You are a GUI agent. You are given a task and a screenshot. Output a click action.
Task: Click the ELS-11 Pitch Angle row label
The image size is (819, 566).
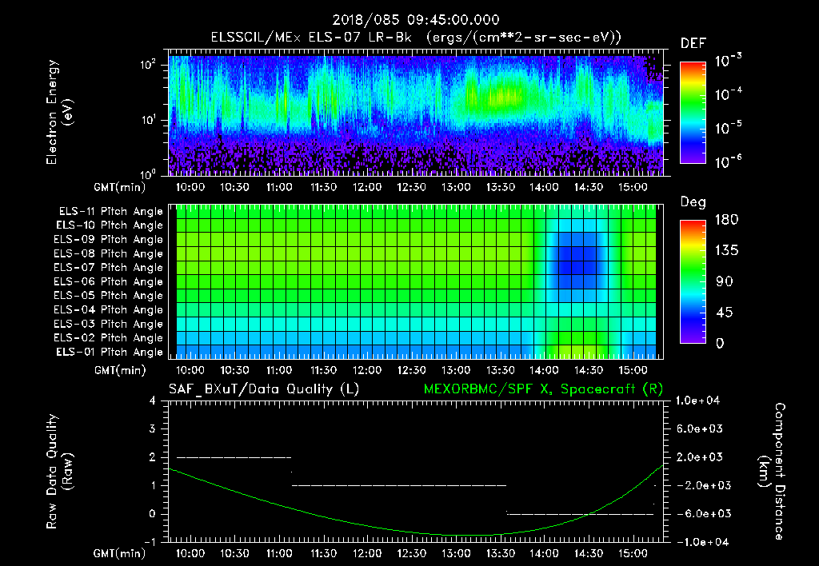[x=110, y=212]
